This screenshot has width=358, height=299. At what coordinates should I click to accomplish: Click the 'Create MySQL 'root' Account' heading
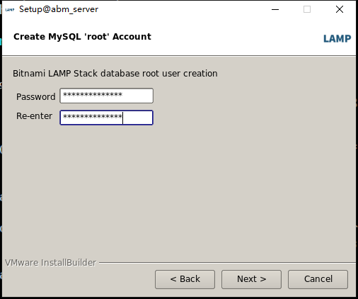click(82, 37)
